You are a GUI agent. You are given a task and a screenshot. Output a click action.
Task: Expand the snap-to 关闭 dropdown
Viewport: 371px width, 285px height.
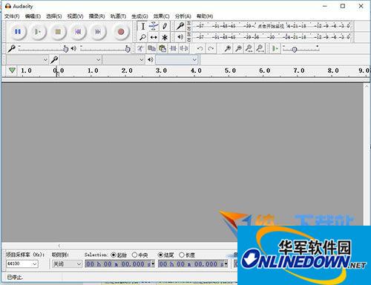67,264
